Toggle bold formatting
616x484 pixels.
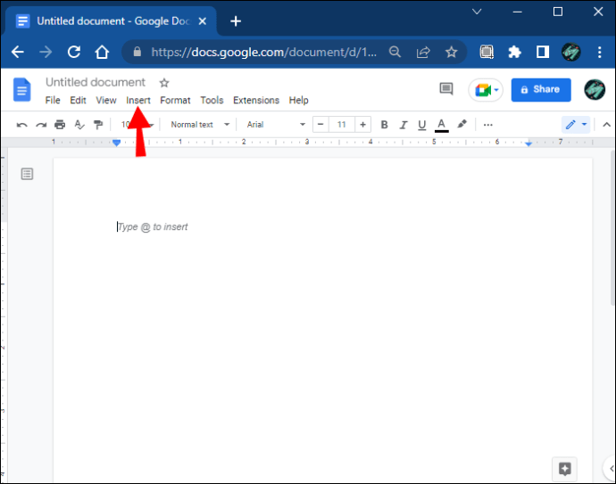pos(385,125)
